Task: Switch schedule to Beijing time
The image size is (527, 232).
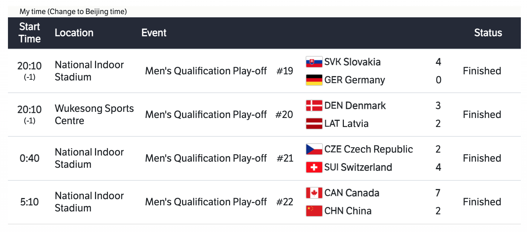Action: 88,12
